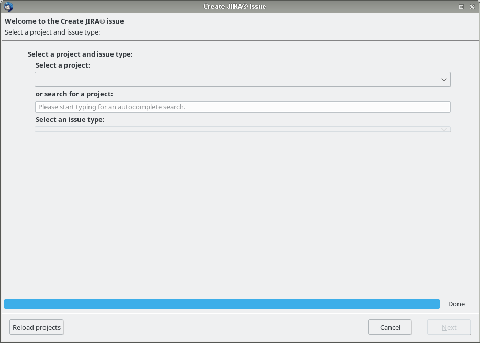Click the Next button
Viewport: 480px width, 343px height.
point(449,327)
